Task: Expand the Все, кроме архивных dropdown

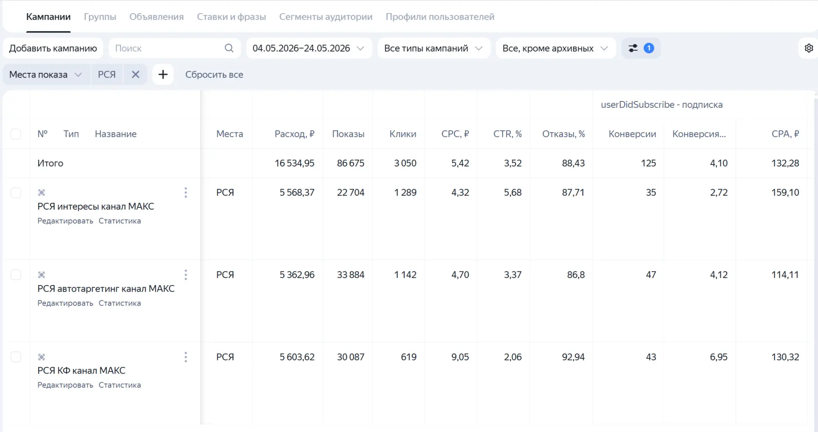Action: [x=556, y=48]
